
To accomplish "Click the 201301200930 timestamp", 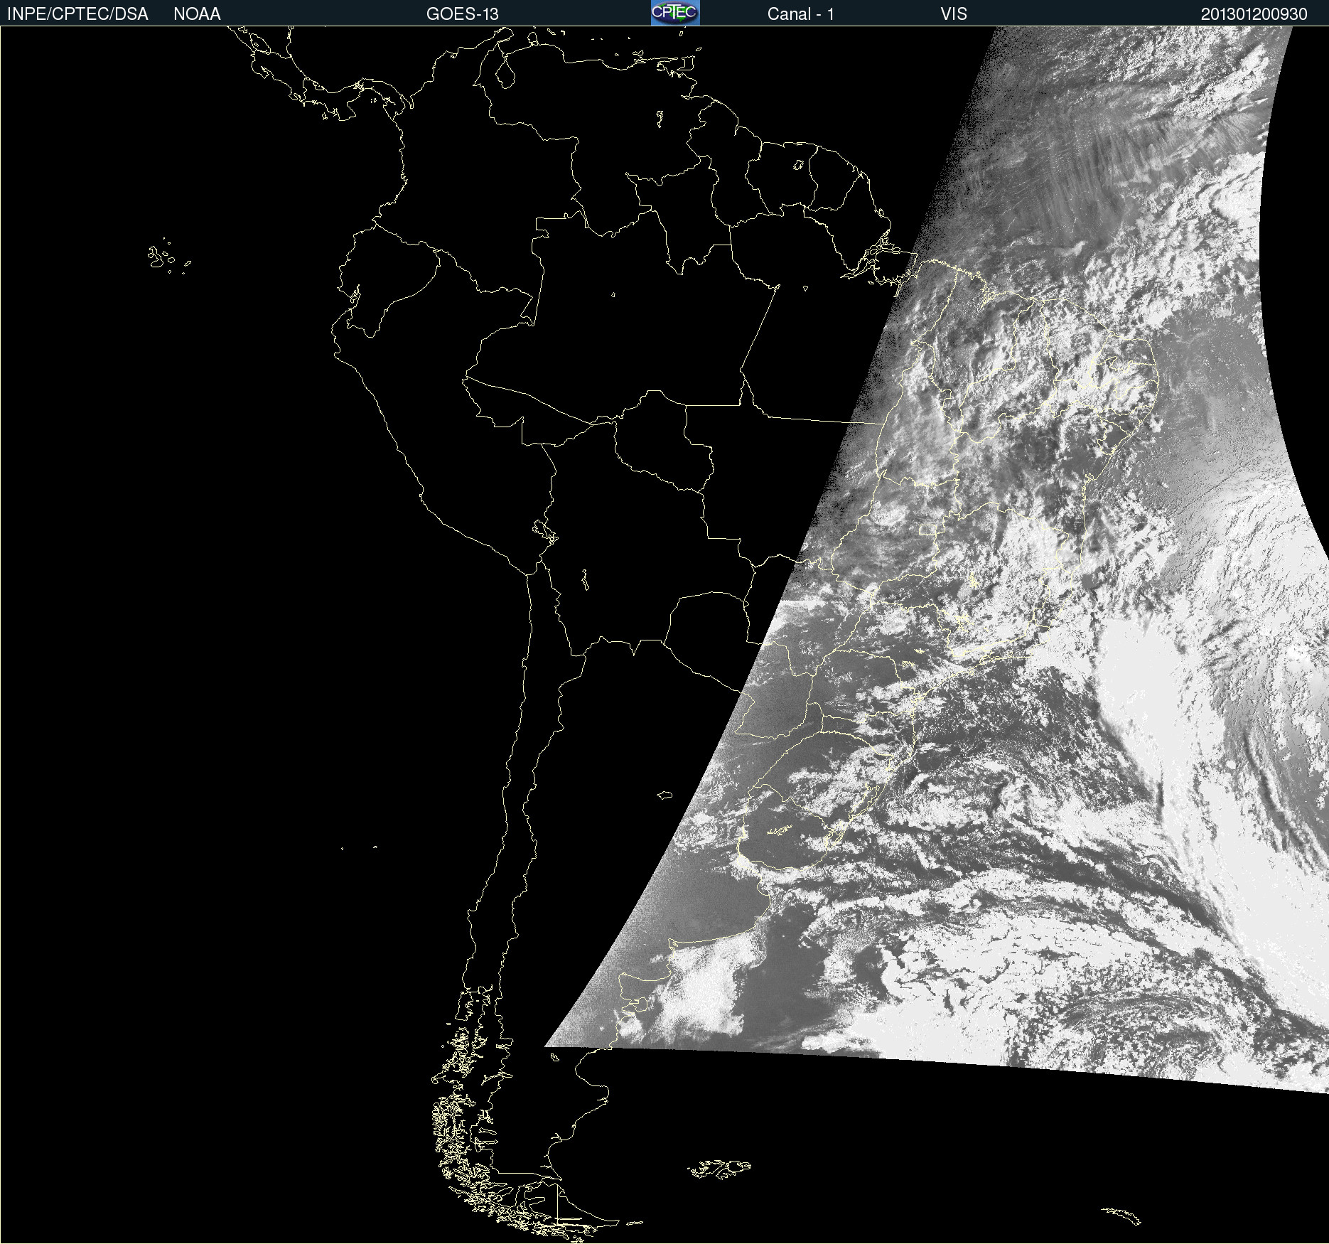I will (1254, 14).
